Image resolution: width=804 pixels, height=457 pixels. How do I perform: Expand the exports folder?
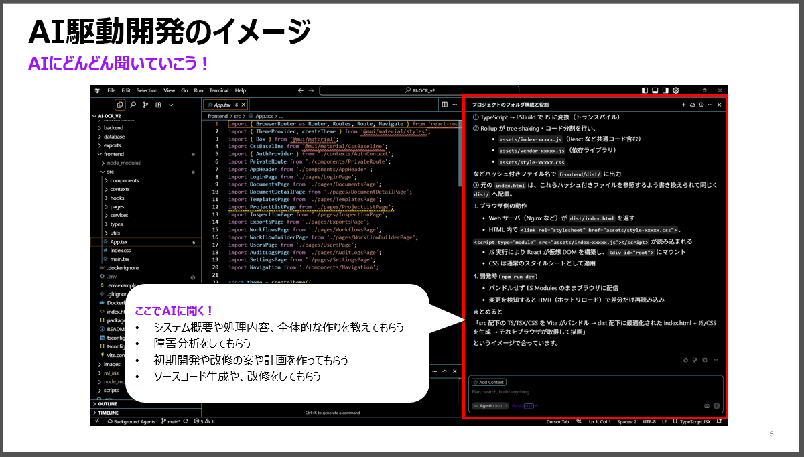[x=145, y=145]
